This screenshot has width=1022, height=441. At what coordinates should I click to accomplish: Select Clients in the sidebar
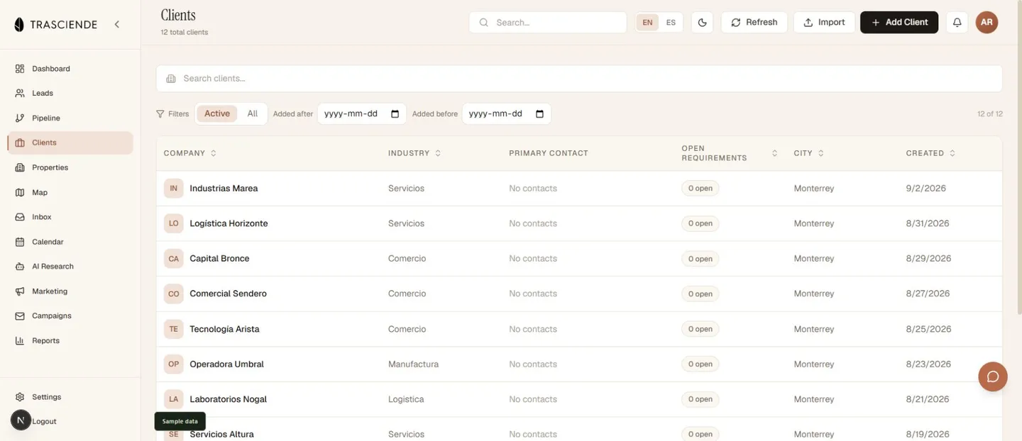pyautogui.click(x=70, y=143)
